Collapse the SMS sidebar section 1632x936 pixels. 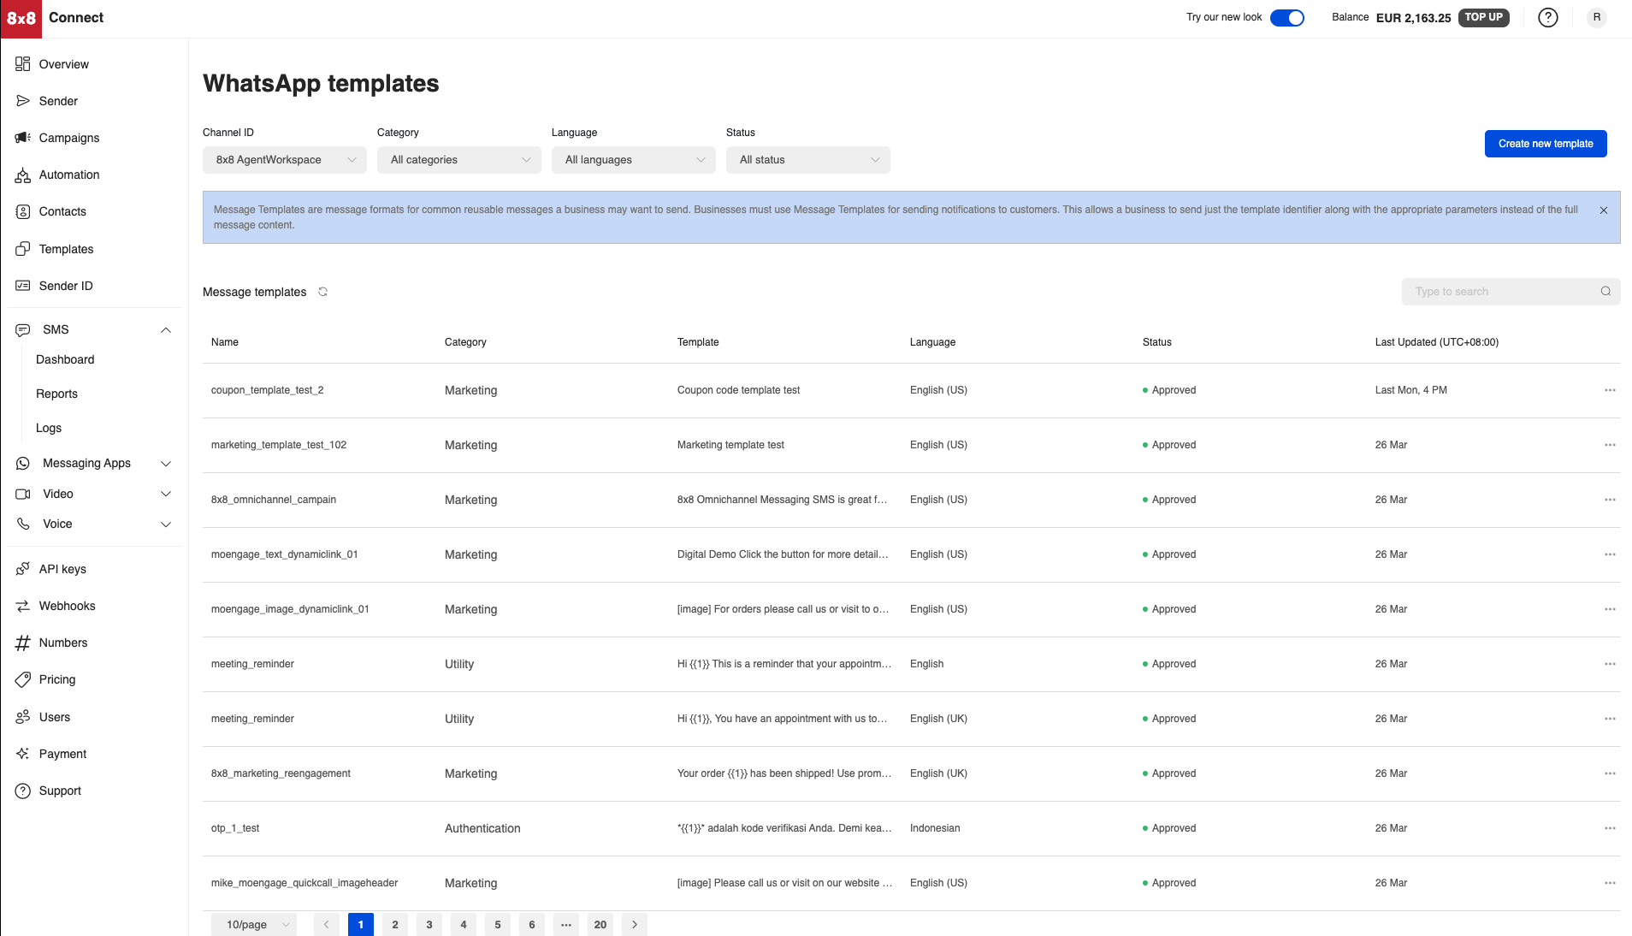point(166,330)
